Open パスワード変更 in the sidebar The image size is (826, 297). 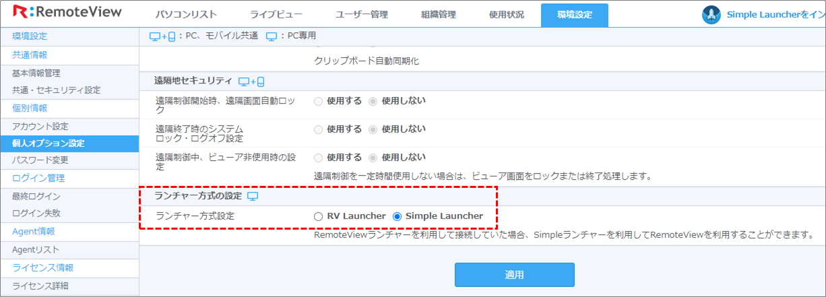tap(40, 160)
